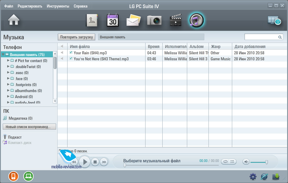Image resolution: width=288 pixels, height=183 pixels.
Task: Sort by Жанр column header
Action: click(220, 46)
